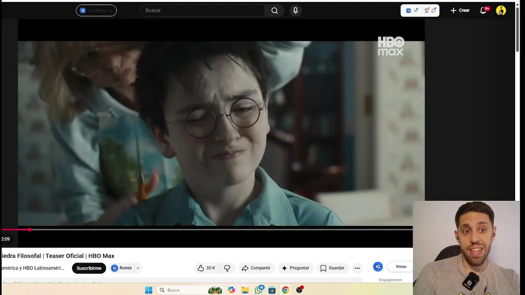Dislike the video with thumbs down
The image size is (525, 295).
coord(227,268)
